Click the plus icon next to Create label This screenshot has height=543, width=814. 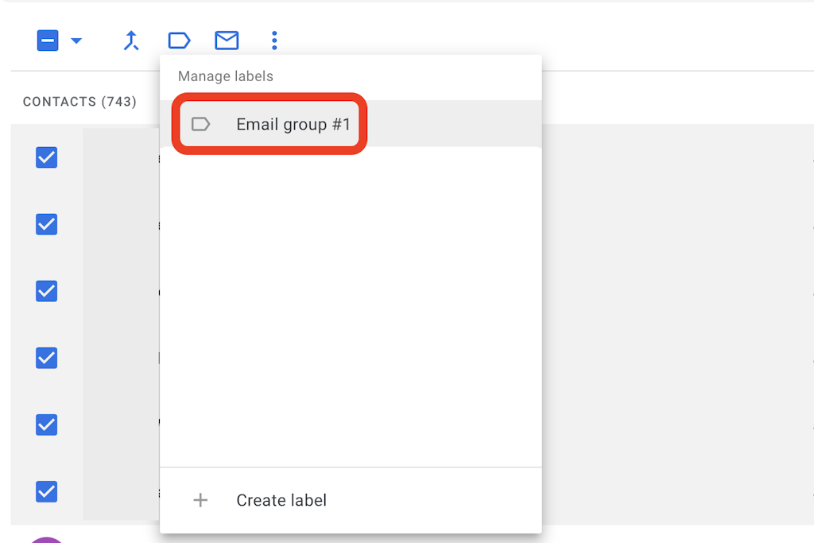click(200, 500)
